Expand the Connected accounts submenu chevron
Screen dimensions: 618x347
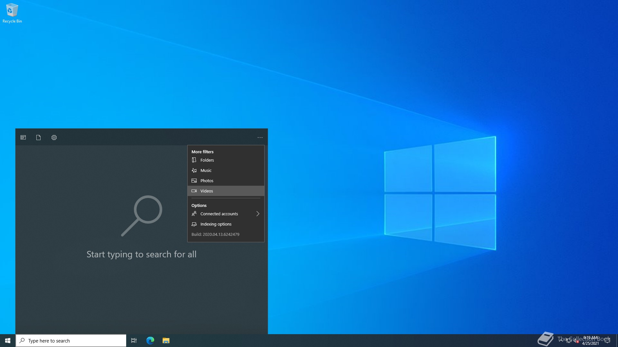coord(258,214)
